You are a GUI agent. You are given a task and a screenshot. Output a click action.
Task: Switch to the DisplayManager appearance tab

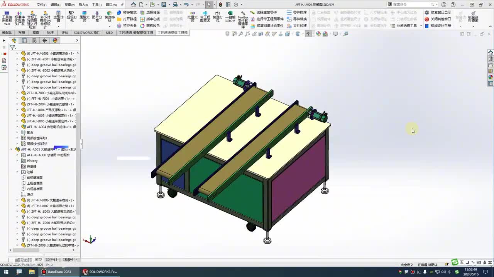click(55, 40)
